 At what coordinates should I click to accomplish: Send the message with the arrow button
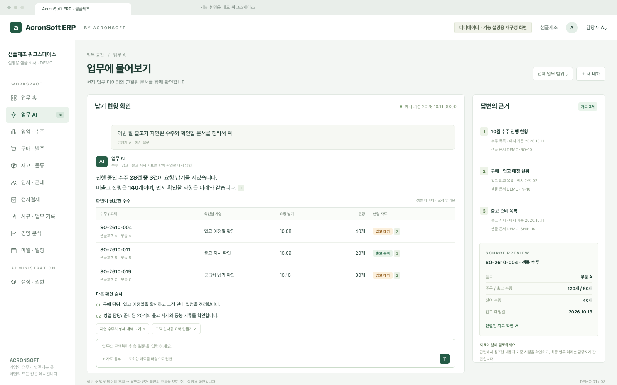(445, 359)
